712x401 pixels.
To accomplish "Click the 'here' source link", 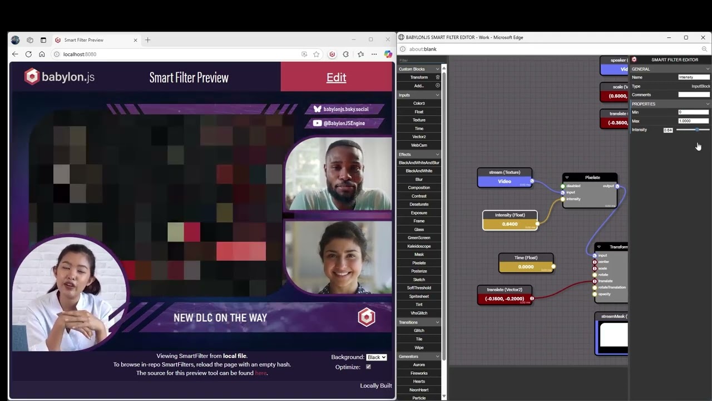I will point(261,373).
